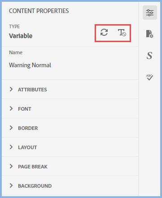Open the Styles panel S icon

pos(149,56)
